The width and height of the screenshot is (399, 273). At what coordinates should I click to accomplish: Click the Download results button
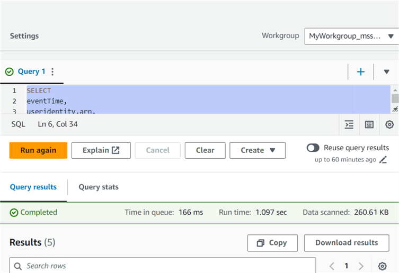[x=347, y=243]
